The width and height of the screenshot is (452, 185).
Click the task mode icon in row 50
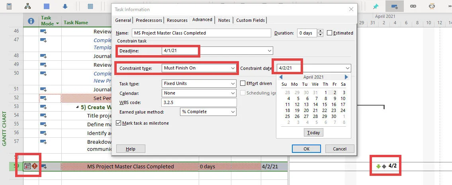click(x=43, y=73)
